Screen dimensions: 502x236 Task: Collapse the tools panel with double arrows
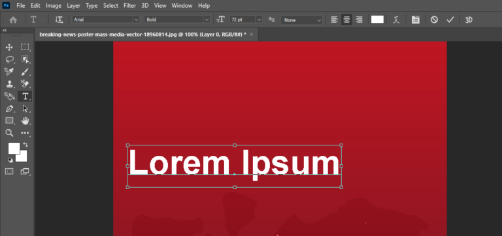5,31
